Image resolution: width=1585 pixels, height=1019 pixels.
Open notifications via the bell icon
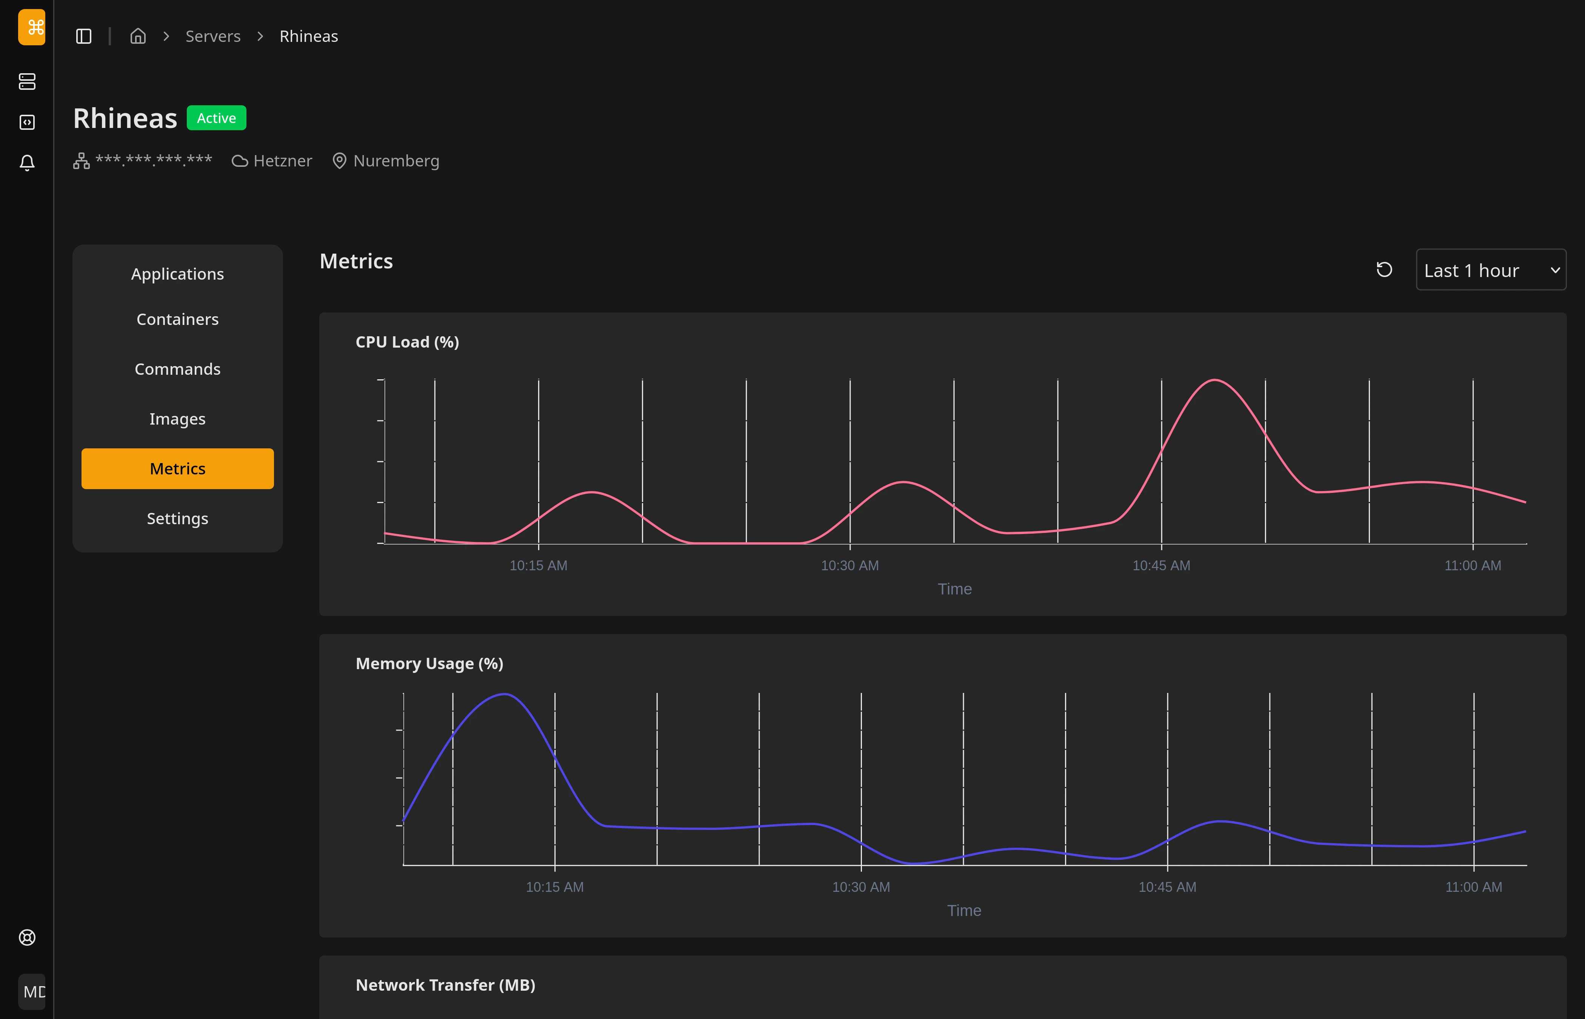(x=27, y=163)
